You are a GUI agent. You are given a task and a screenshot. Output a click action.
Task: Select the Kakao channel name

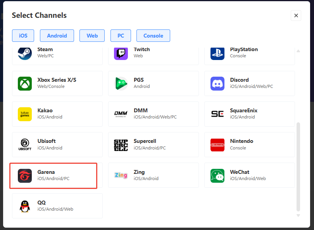point(45,110)
